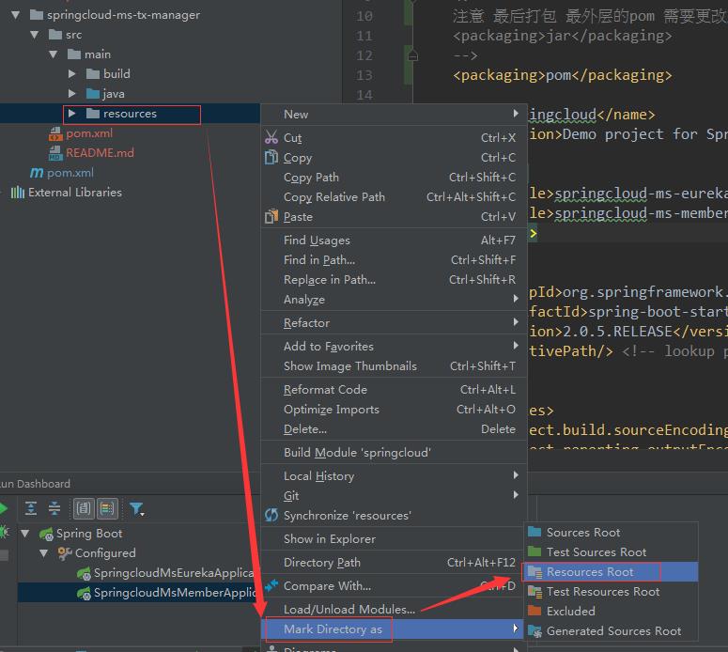
Task: Click the Test Sources Root green folder icon
Action: coord(534,551)
